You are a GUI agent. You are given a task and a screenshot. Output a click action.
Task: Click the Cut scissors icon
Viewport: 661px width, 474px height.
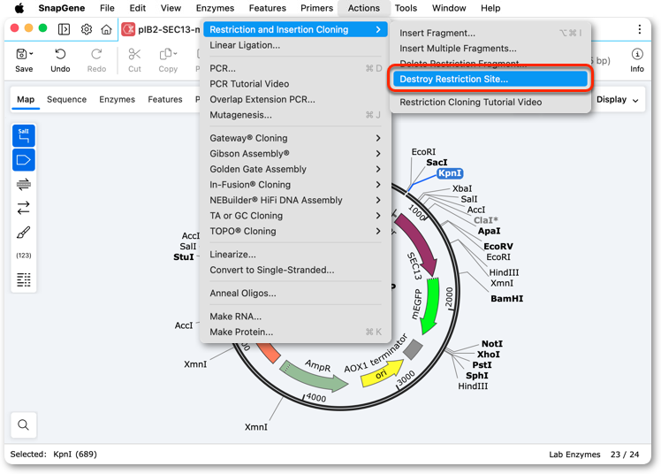click(x=134, y=54)
